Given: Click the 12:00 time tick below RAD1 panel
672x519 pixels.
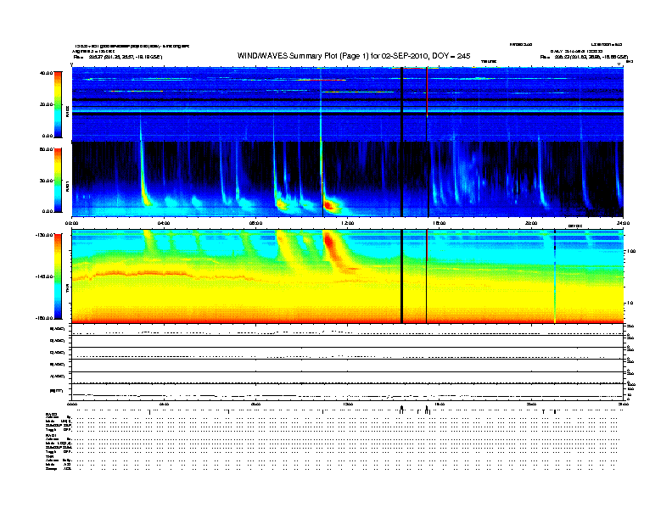Looking at the screenshot, I should [348, 223].
